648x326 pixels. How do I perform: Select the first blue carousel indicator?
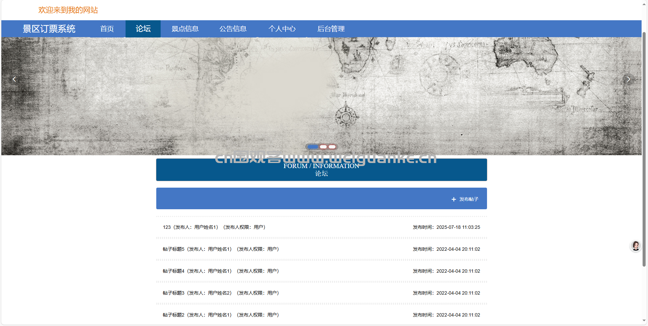tap(313, 147)
